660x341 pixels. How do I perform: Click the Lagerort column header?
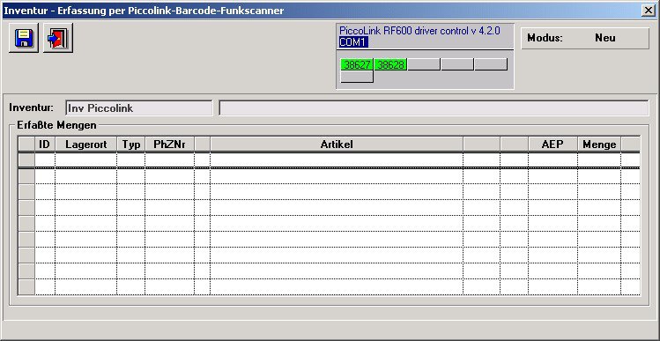pyautogui.click(x=85, y=145)
